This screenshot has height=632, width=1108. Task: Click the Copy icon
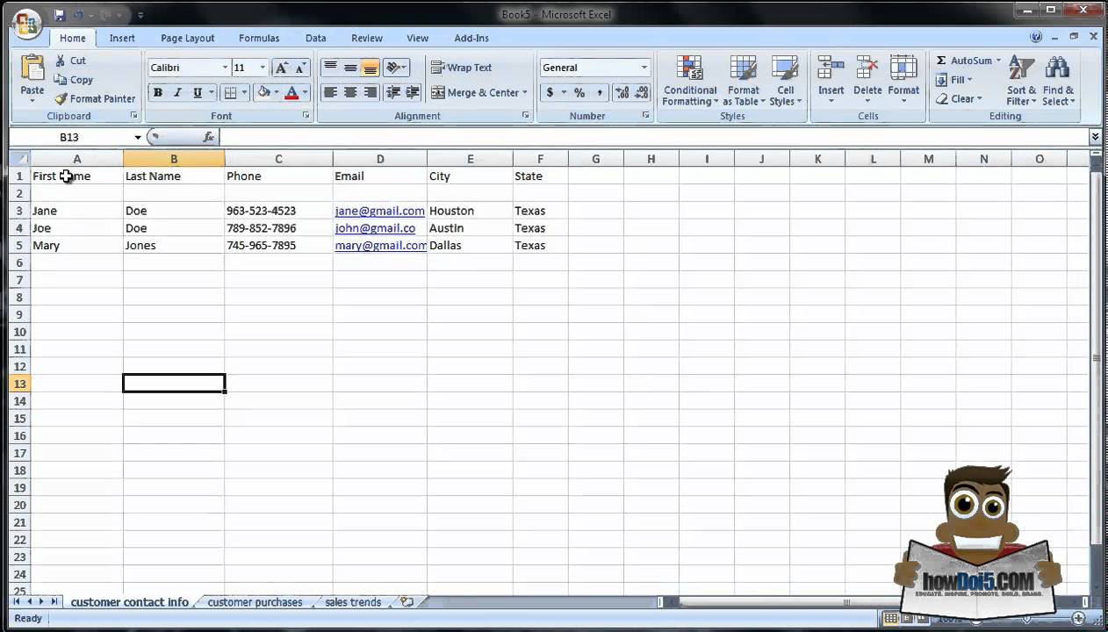point(61,79)
